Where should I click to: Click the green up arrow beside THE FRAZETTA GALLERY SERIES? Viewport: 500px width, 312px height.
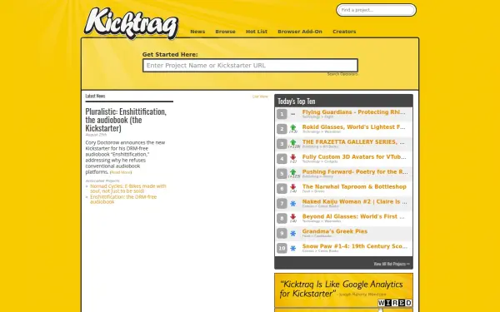[x=293, y=142]
